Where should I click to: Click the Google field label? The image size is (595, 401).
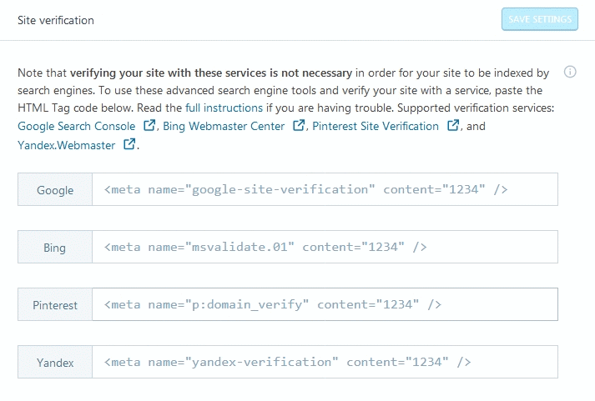55,190
